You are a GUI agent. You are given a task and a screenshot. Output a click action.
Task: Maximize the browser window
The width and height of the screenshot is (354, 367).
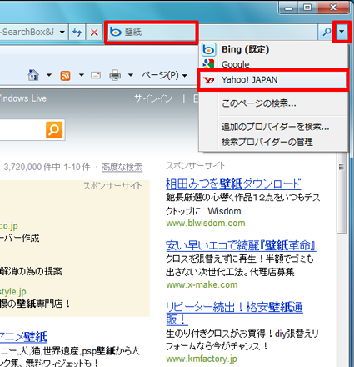click(307, 8)
